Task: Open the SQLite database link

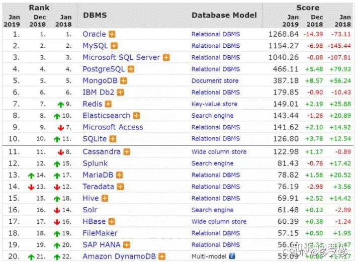Action: click(95, 139)
